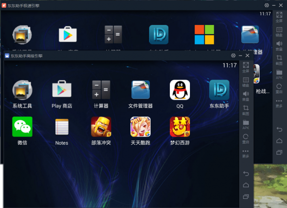Click 截图 screenshot icon in front window sidebar
Viewport: 287px width, 208px height.
click(x=246, y=110)
